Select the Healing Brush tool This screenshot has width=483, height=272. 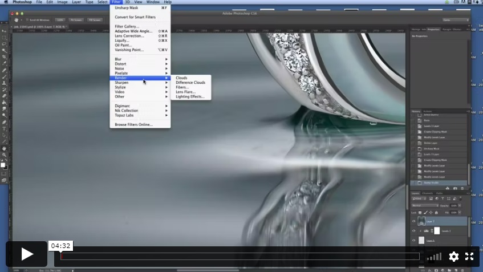coord(4,70)
